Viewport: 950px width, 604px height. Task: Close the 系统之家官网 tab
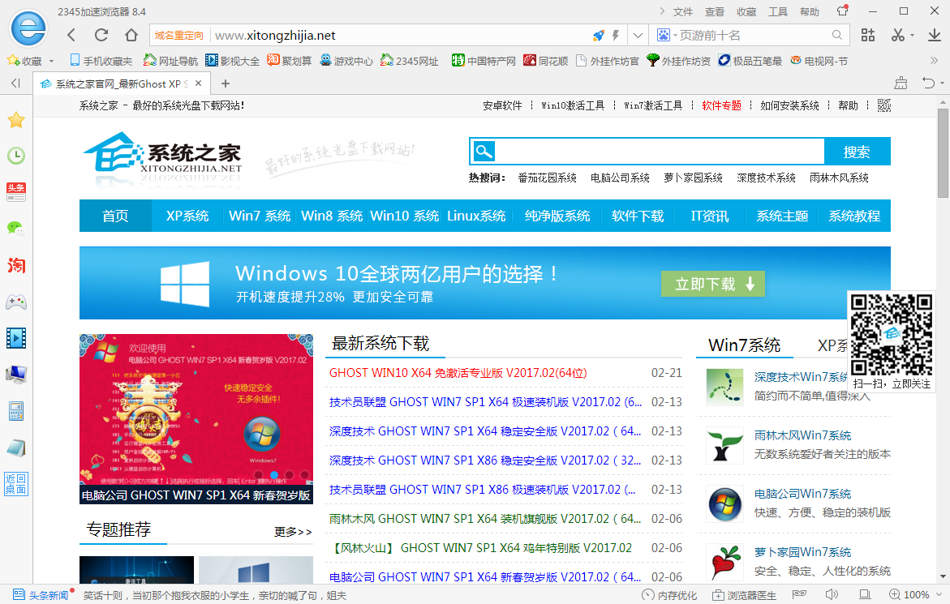[x=198, y=84]
